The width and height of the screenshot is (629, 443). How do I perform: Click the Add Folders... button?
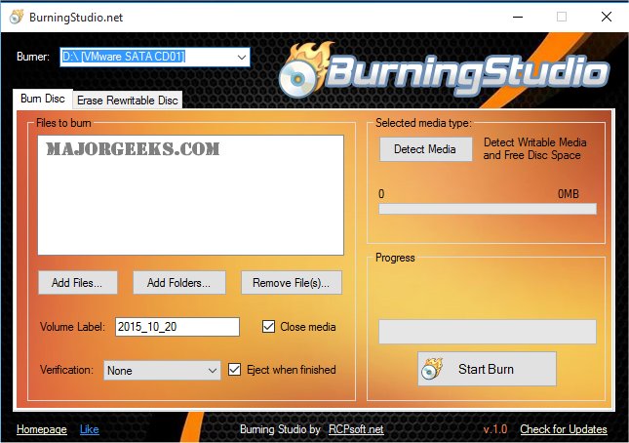[178, 283]
